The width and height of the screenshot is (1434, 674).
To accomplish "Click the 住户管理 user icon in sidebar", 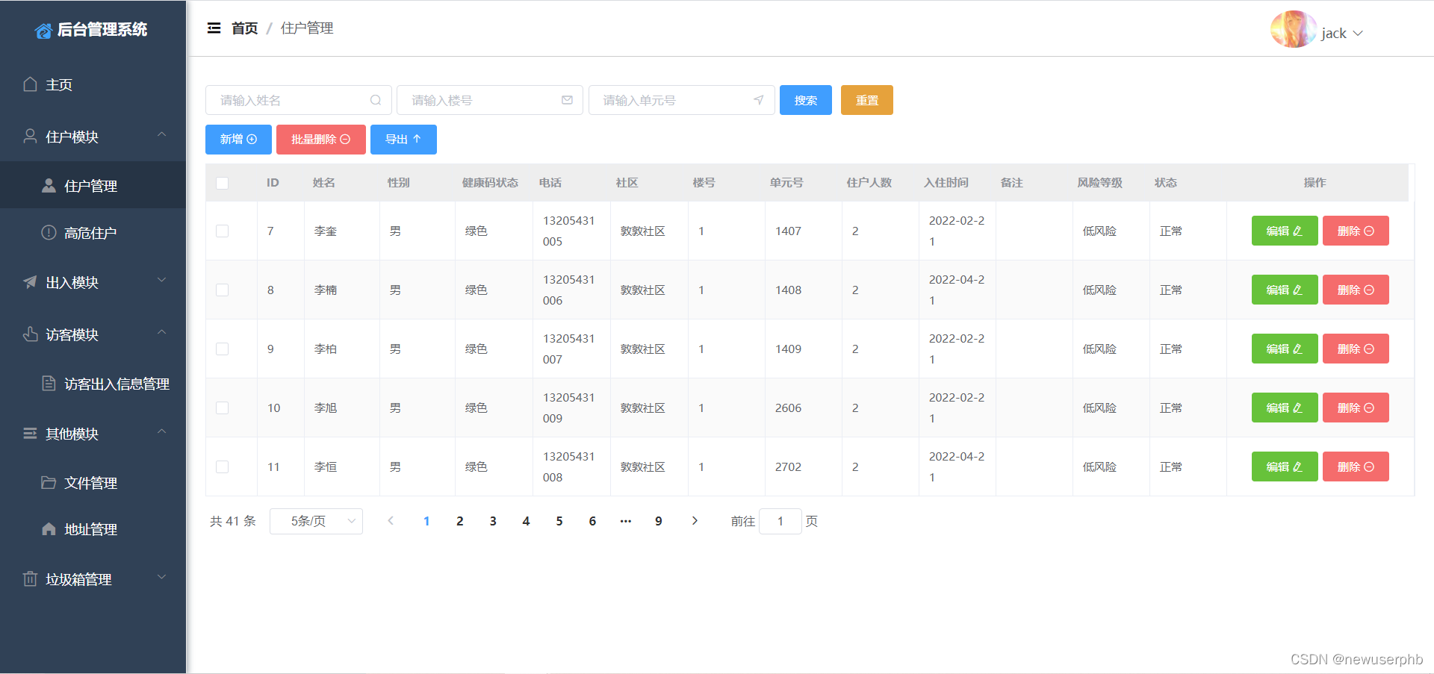I will point(49,186).
